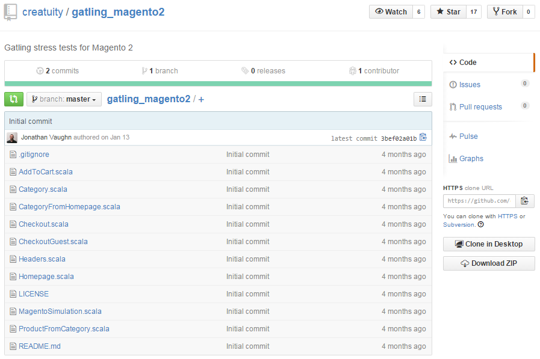Open the creatuity owner link
This screenshot has width=540, height=359.
pyautogui.click(x=43, y=12)
